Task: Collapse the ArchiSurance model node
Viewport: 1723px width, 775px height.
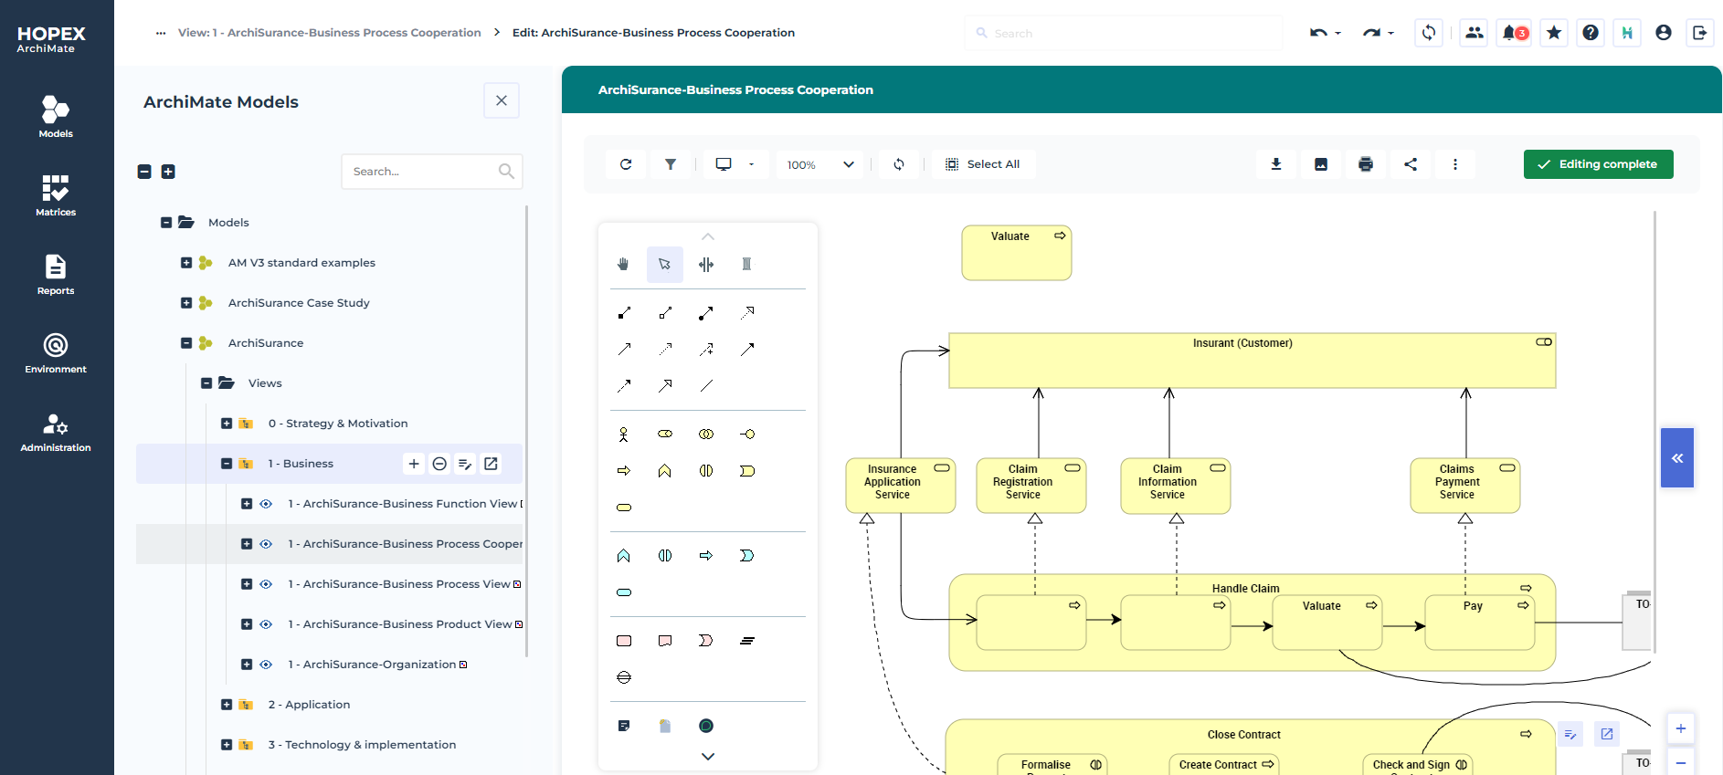Action: click(186, 343)
